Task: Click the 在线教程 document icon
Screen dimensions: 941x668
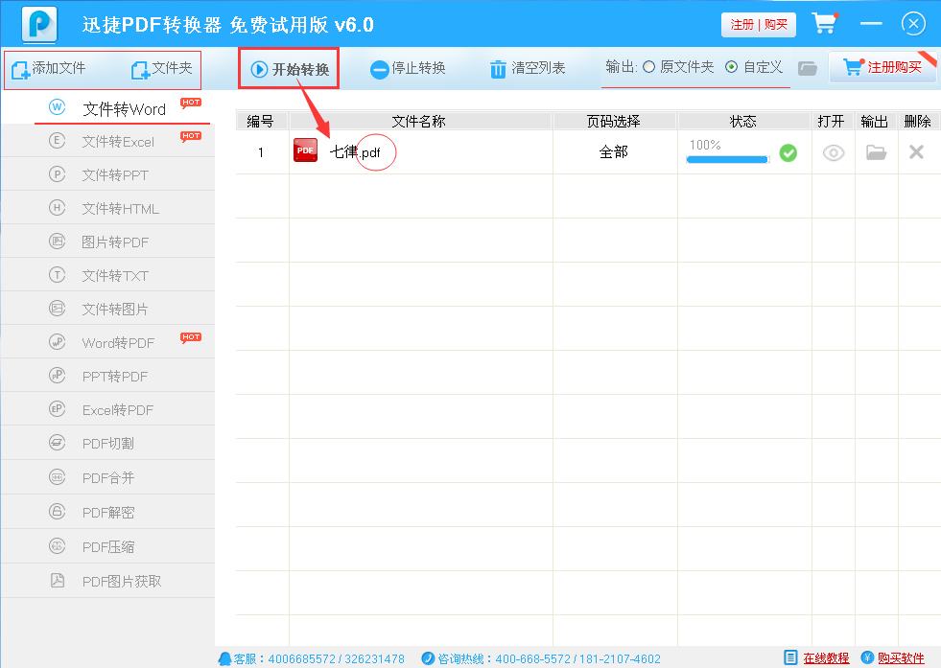Action: [791, 657]
